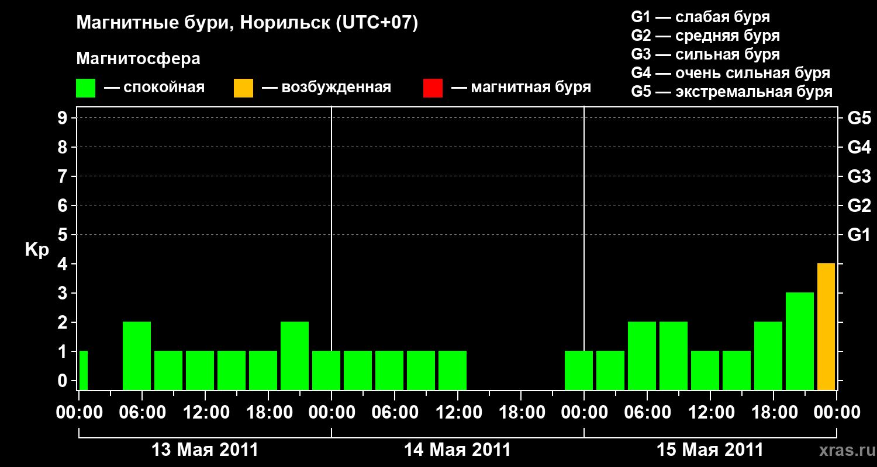
Task: Click the Kp 2 bar near 06:00 13 May
Action: pos(137,356)
